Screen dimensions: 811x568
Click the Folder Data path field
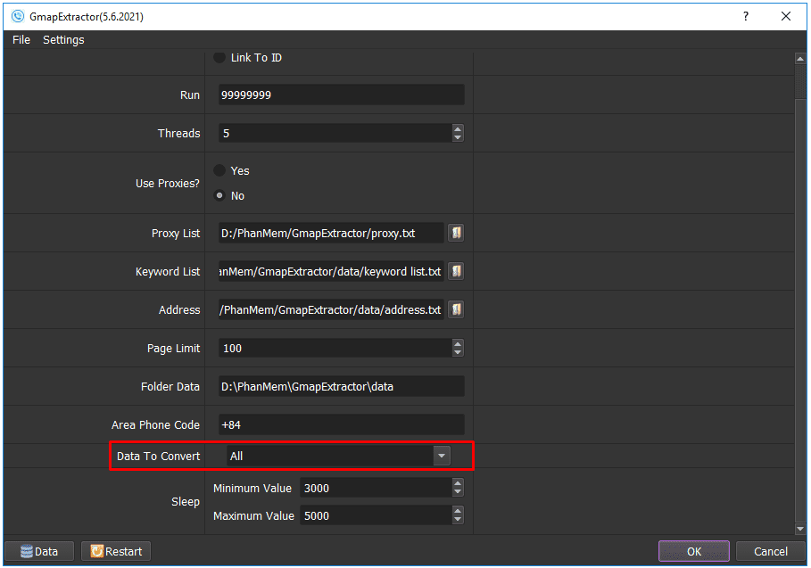point(342,387)
